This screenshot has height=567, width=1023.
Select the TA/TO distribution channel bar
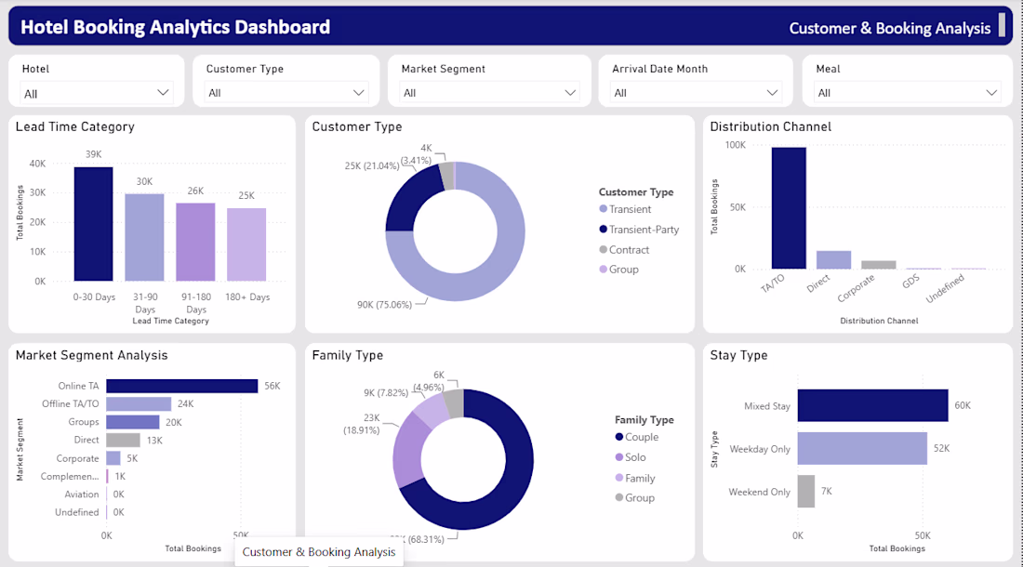[x=789, y=208]
